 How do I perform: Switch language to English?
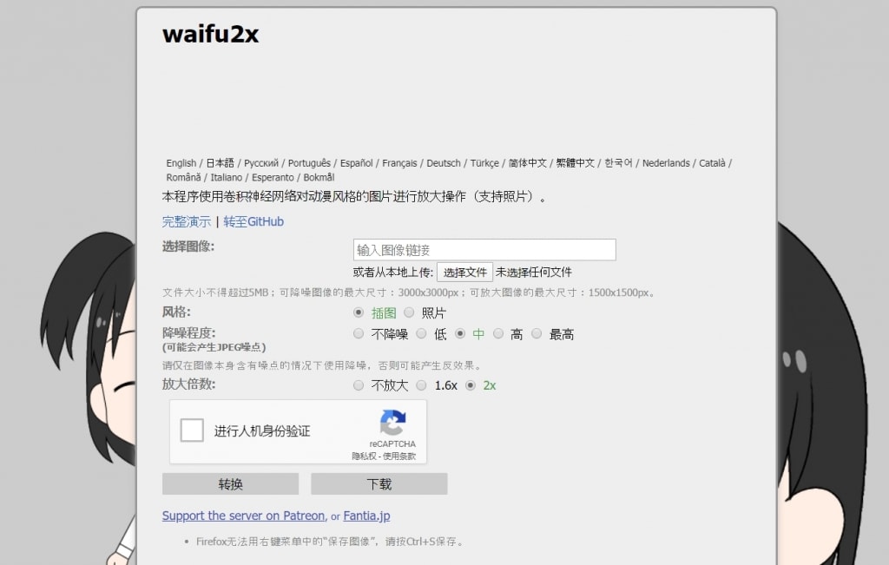[181, 163]
